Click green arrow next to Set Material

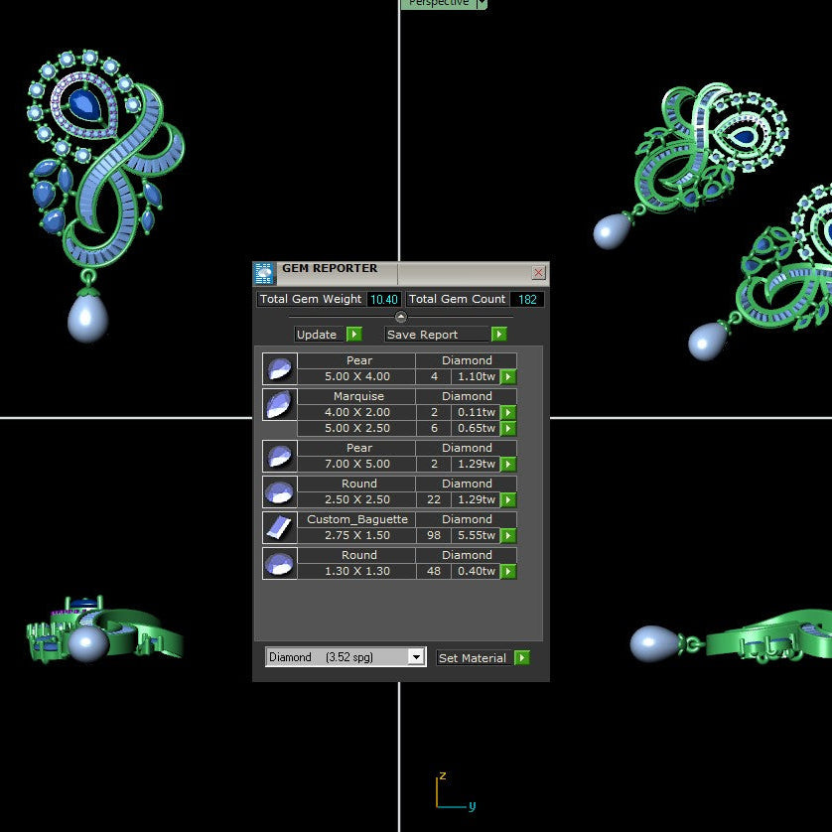tap(522, 657)
